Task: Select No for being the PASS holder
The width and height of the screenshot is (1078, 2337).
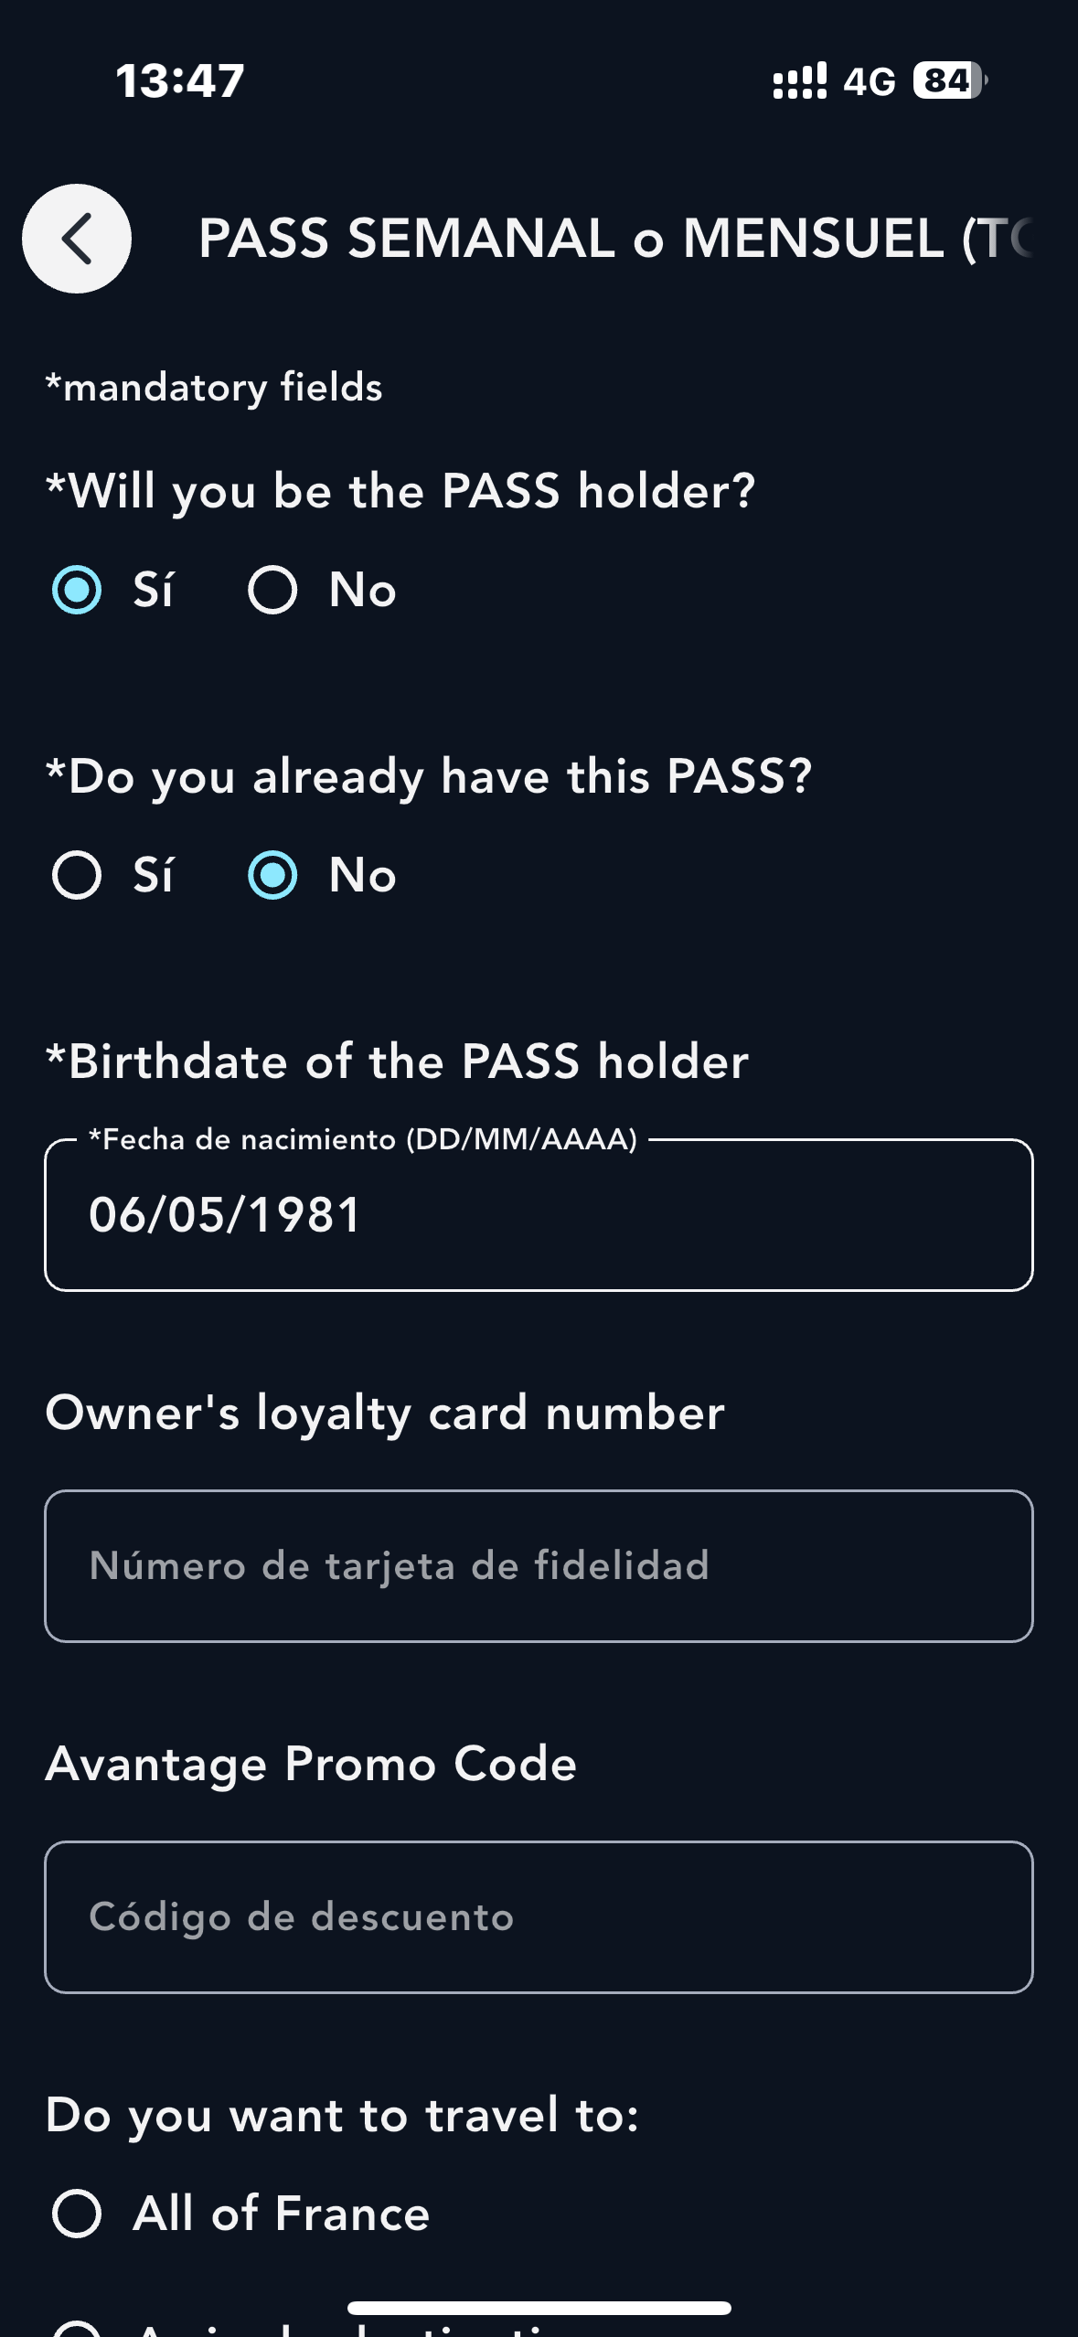Action: pos(272,590)
